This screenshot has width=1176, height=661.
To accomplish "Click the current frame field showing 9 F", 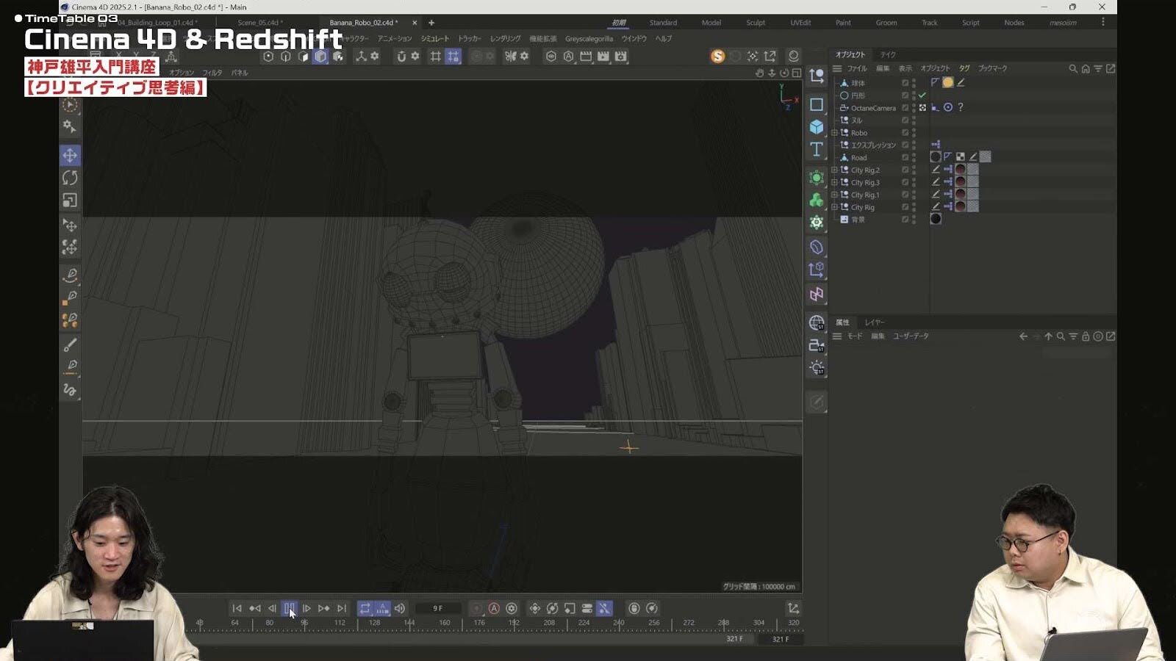I will tap(438, 608).
